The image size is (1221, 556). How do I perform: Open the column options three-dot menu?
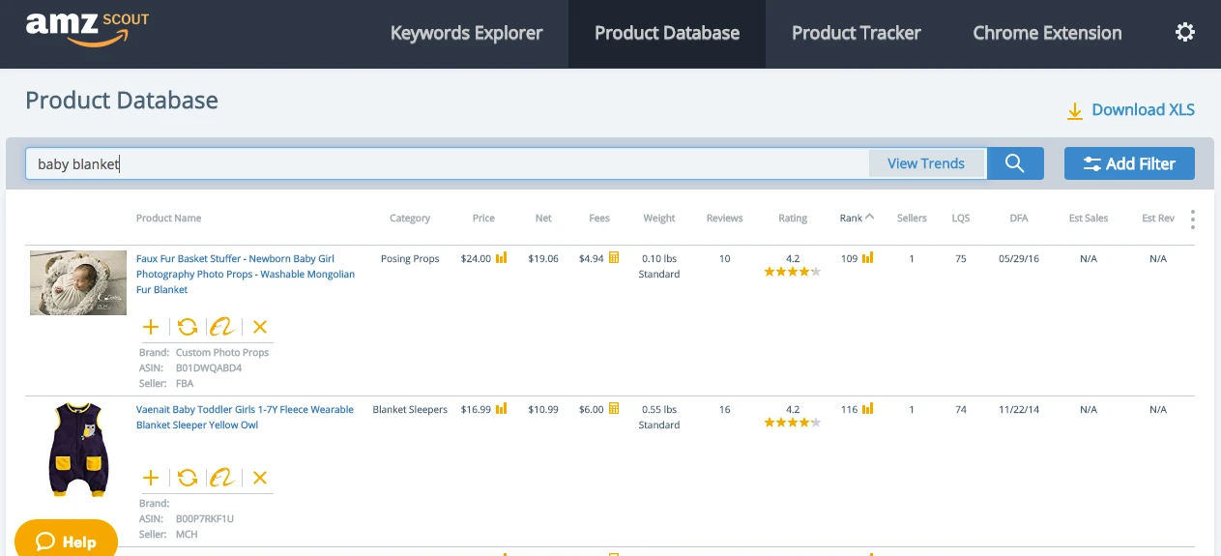tap(1193, 219)
